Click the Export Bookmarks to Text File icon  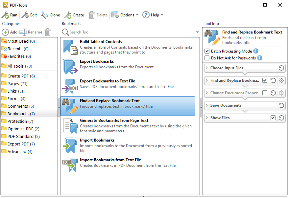point(70,87)
